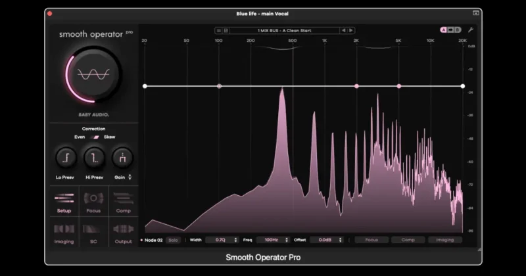Image resolution: width=526 pixels, height=276 pixels.
Task: Go to previous preset arrow
Action: tap(343, 30)
